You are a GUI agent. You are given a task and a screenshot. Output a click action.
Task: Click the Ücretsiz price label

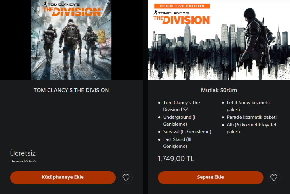point(23,153)
